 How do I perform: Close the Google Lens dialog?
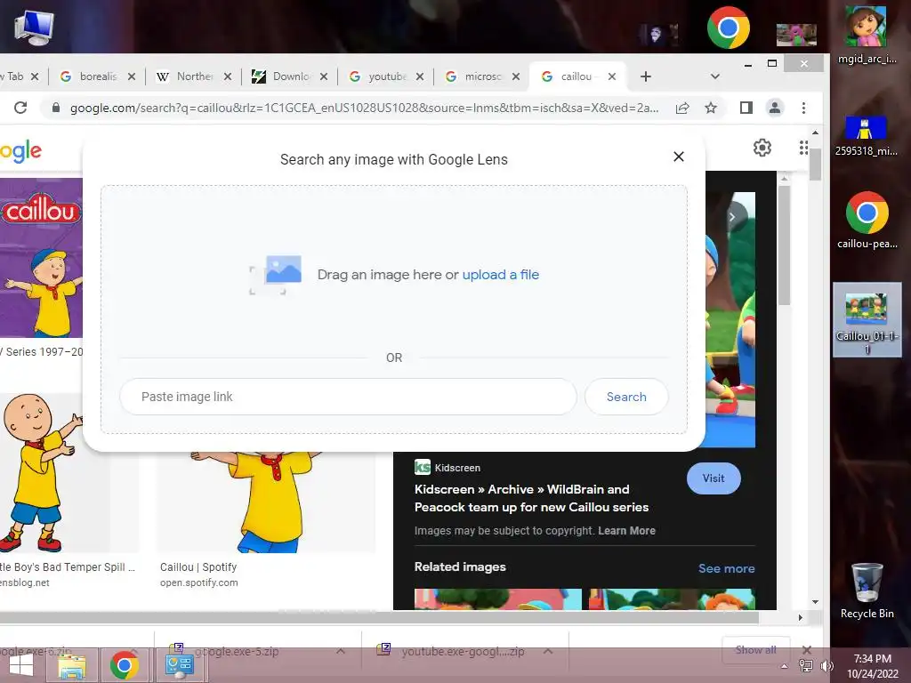tap(679, 157)
